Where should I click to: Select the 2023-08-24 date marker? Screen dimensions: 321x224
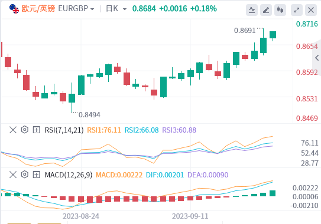pyautogui.click(x=81, y=216)
